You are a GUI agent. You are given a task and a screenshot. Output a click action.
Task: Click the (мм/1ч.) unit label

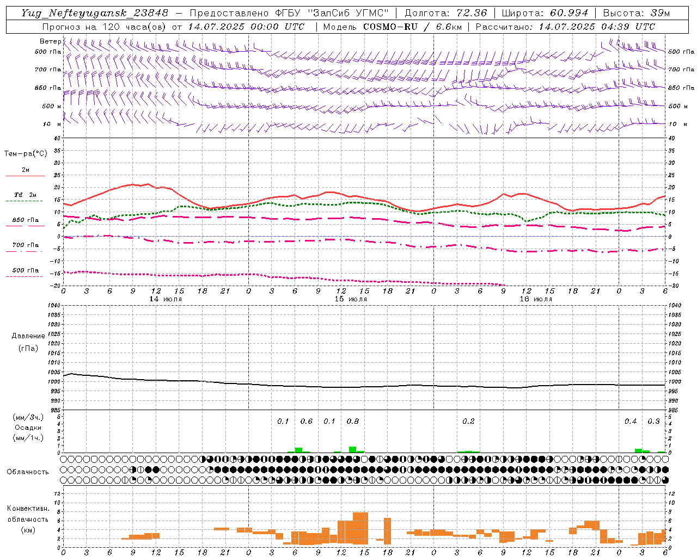click(x=28, y=438)
